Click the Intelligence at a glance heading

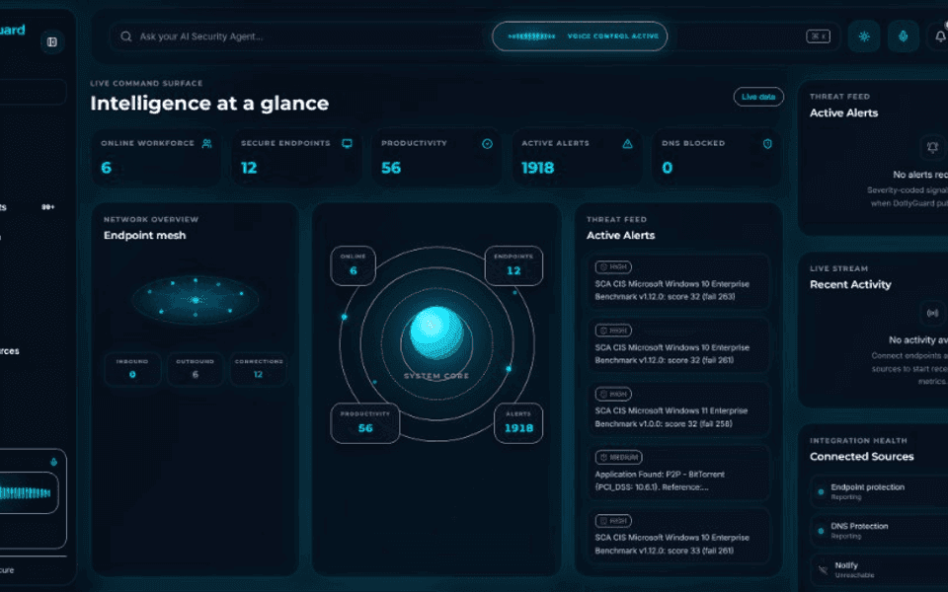pyautogui.click(x=209, y=104)
